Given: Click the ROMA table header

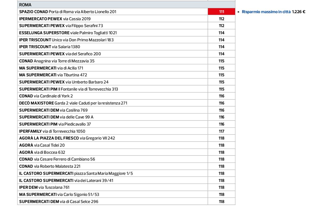Looking at the screenshot, I should [x=126, y=4].
